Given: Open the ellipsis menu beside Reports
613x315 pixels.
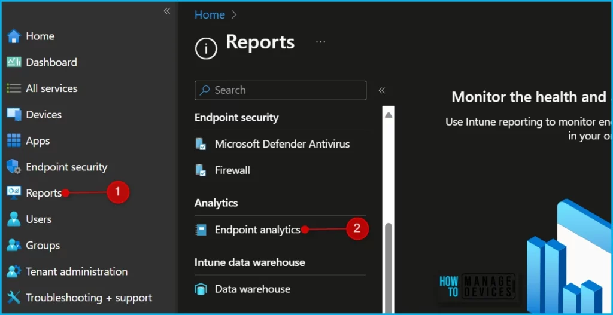Looking at the screenshot, I should click(x=321, y=41).
